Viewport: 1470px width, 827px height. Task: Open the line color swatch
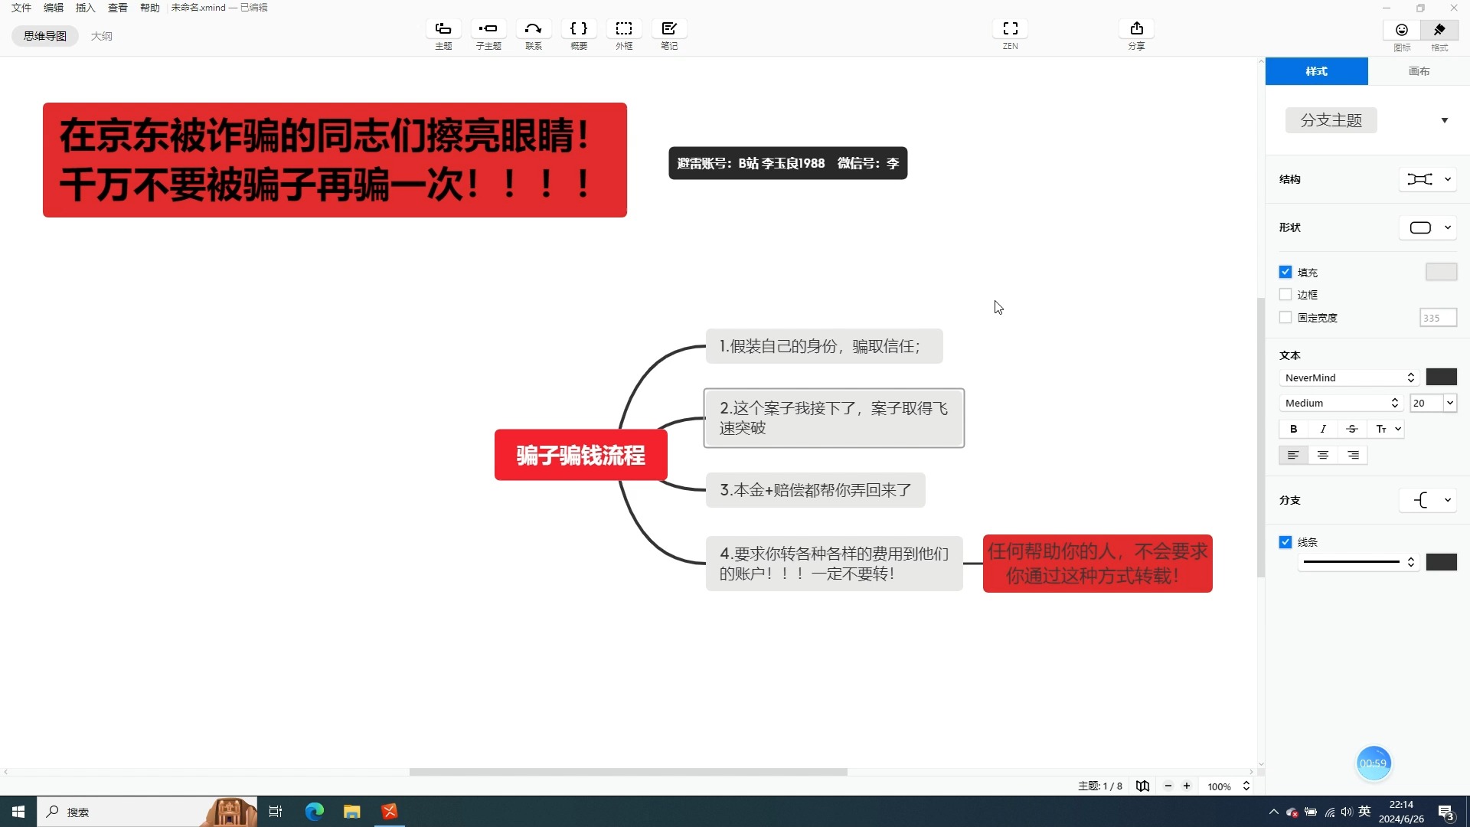pos(1441,562)
